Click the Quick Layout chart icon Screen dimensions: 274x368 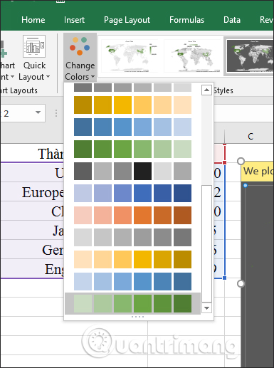pyautogui.click(x=34, y=46)
